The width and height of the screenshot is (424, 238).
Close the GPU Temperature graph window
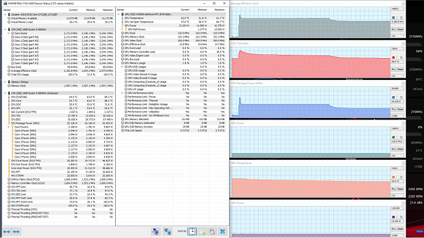tap(404, 162)
